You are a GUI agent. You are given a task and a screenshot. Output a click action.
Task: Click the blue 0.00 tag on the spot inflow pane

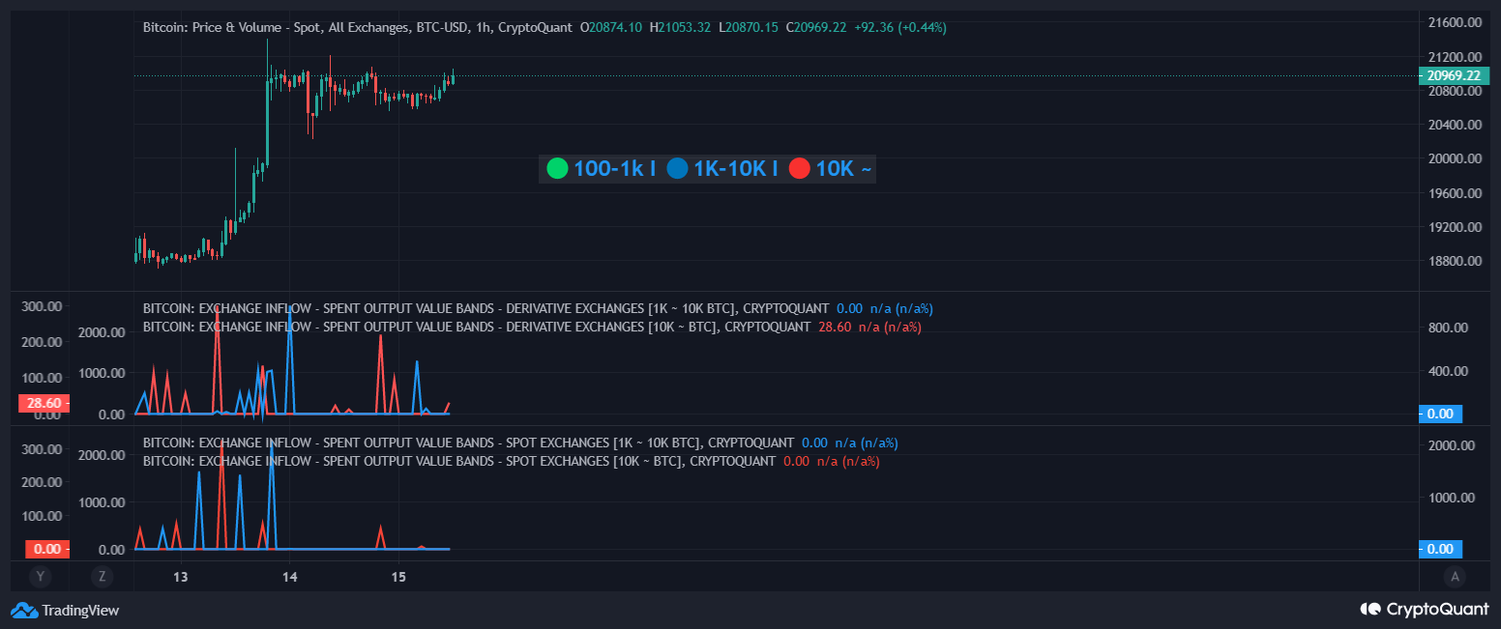1440,549
